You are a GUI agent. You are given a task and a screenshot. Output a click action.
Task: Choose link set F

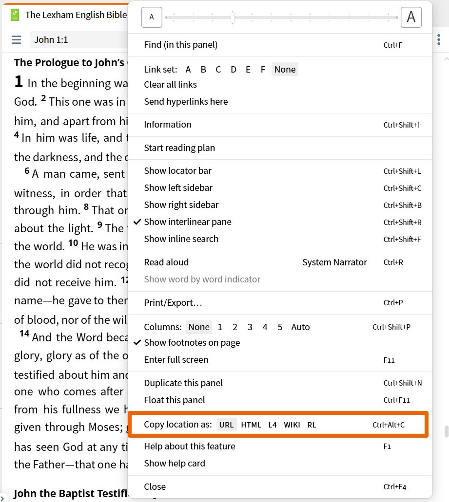[263, 70]
